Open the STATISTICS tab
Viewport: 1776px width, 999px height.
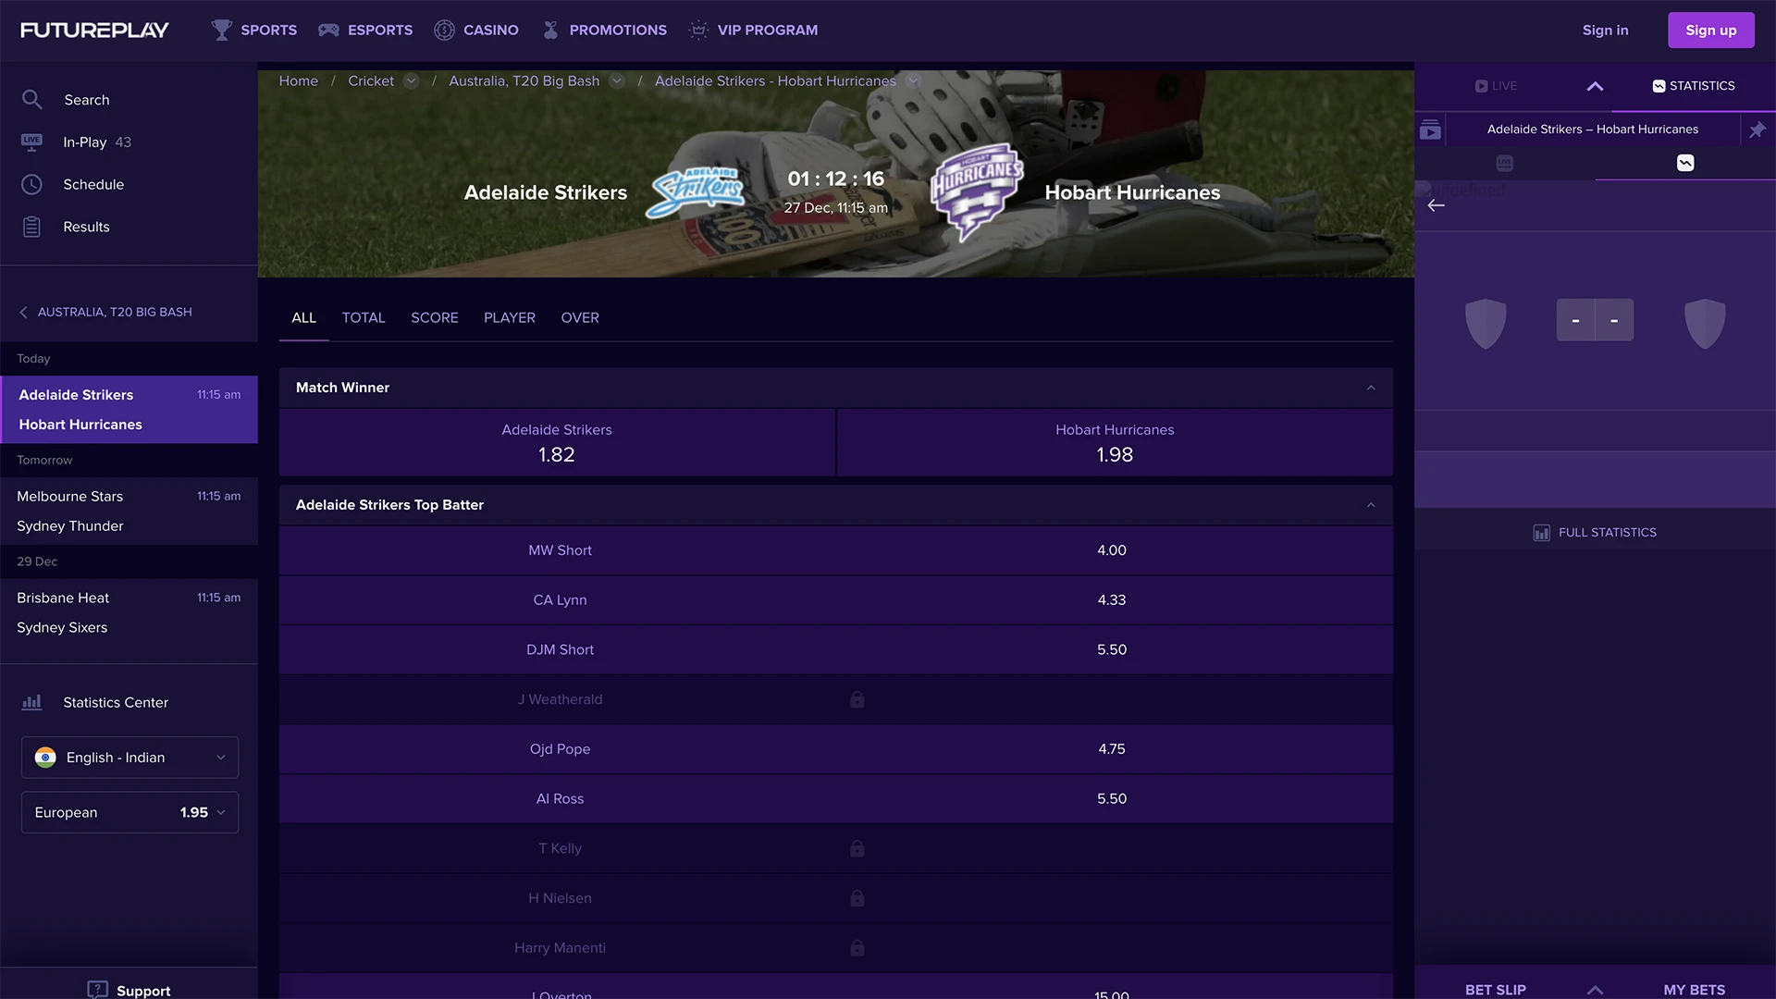click(x=1694, y=86)
